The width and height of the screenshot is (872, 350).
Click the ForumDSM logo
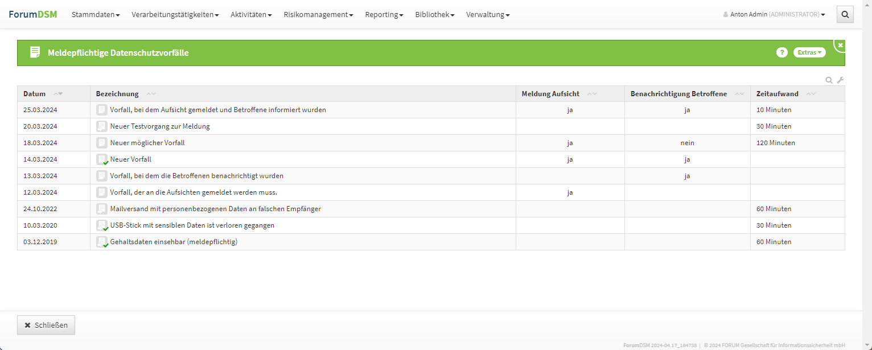(32, 14)
